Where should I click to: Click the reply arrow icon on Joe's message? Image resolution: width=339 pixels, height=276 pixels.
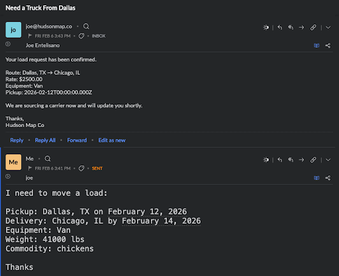pos(280,27)
